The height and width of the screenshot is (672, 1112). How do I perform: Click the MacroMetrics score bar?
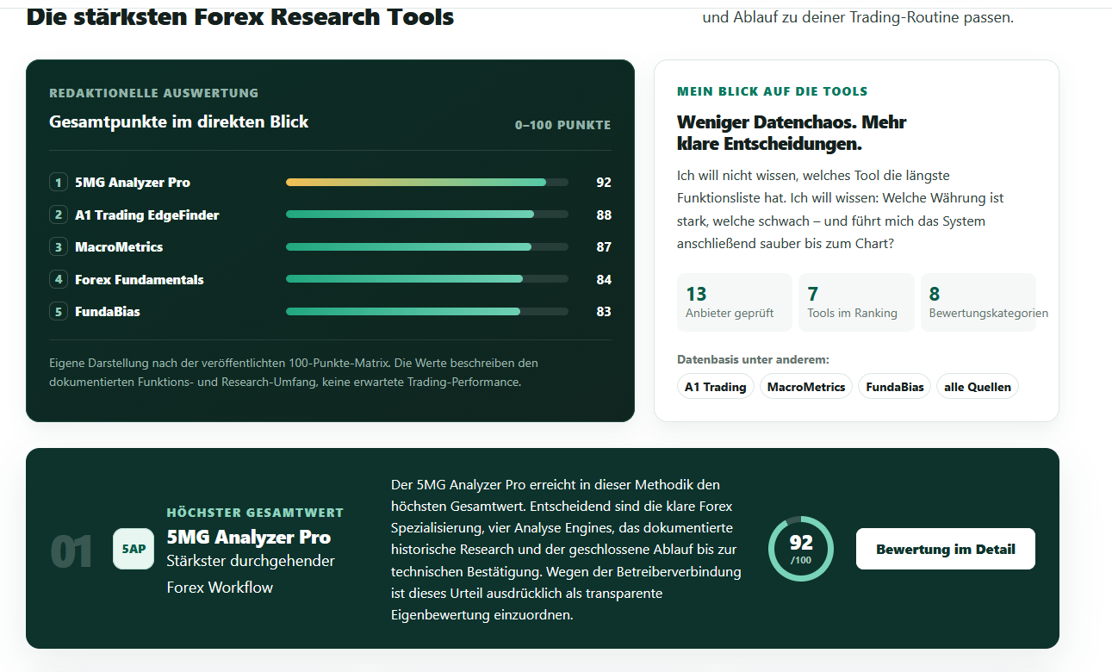(427, 247)
